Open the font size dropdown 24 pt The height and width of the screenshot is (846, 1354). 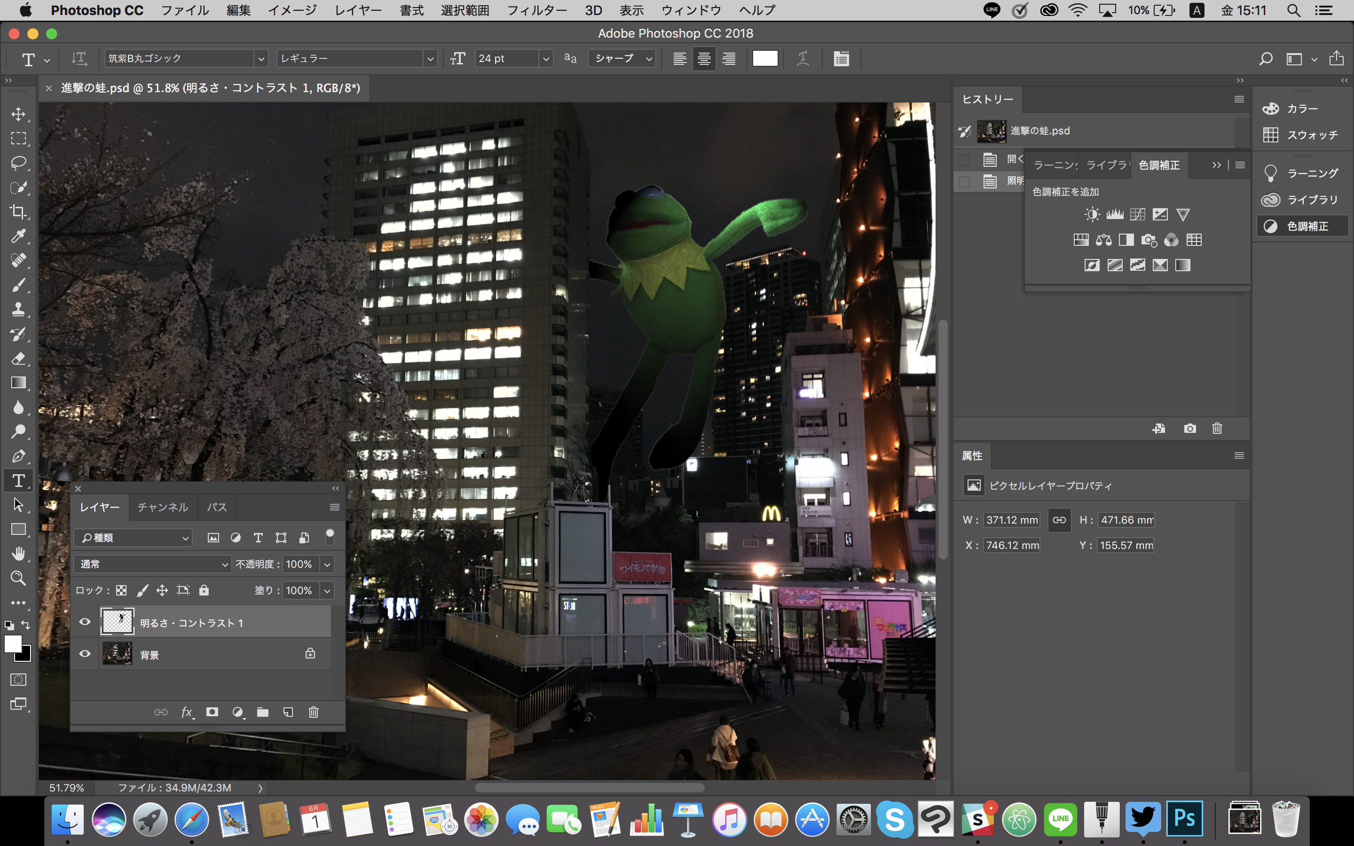546,58
